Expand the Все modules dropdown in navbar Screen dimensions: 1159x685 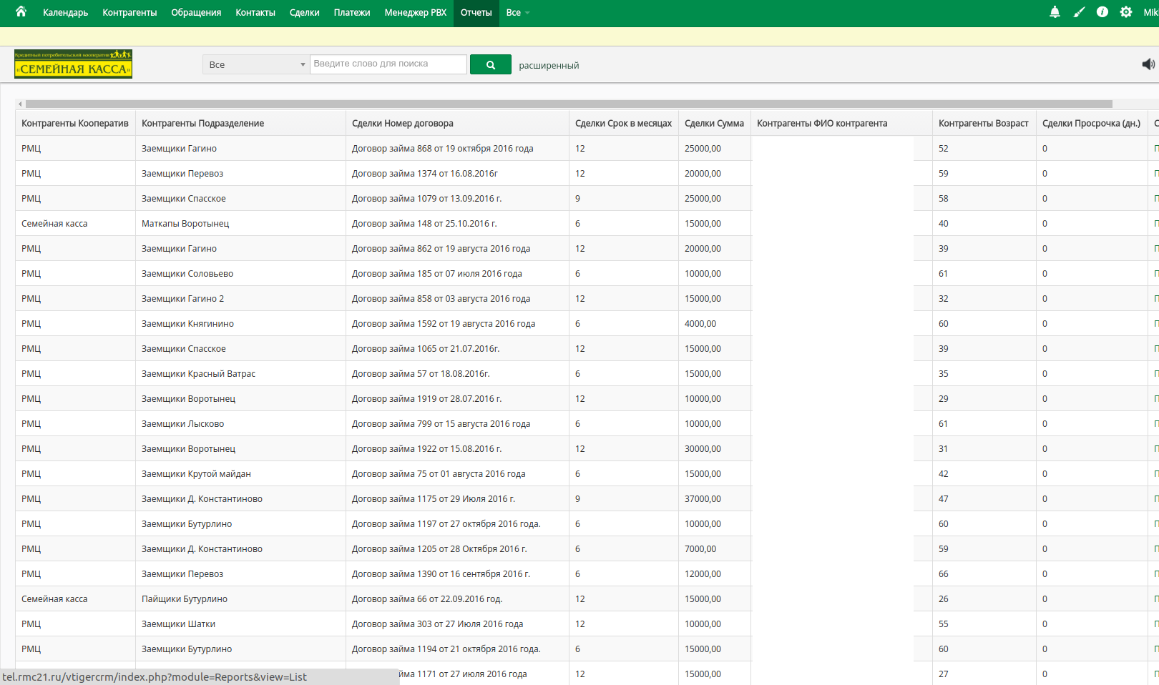(518, 12)
